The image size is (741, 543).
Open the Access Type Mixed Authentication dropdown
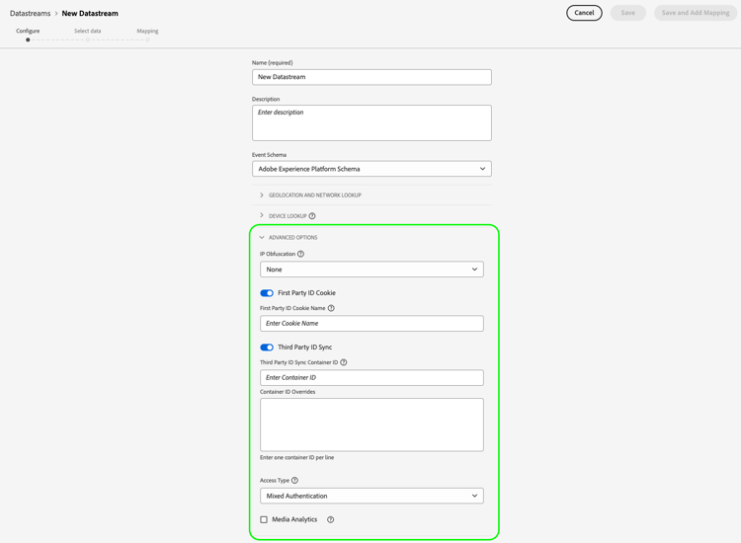point(371,496)
